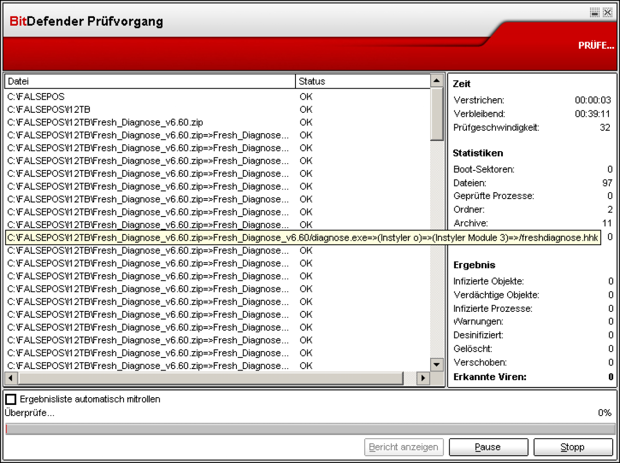This screenshot has height=463, width=620.
Task: Click the Verschoben label
Action: [480, 362]
